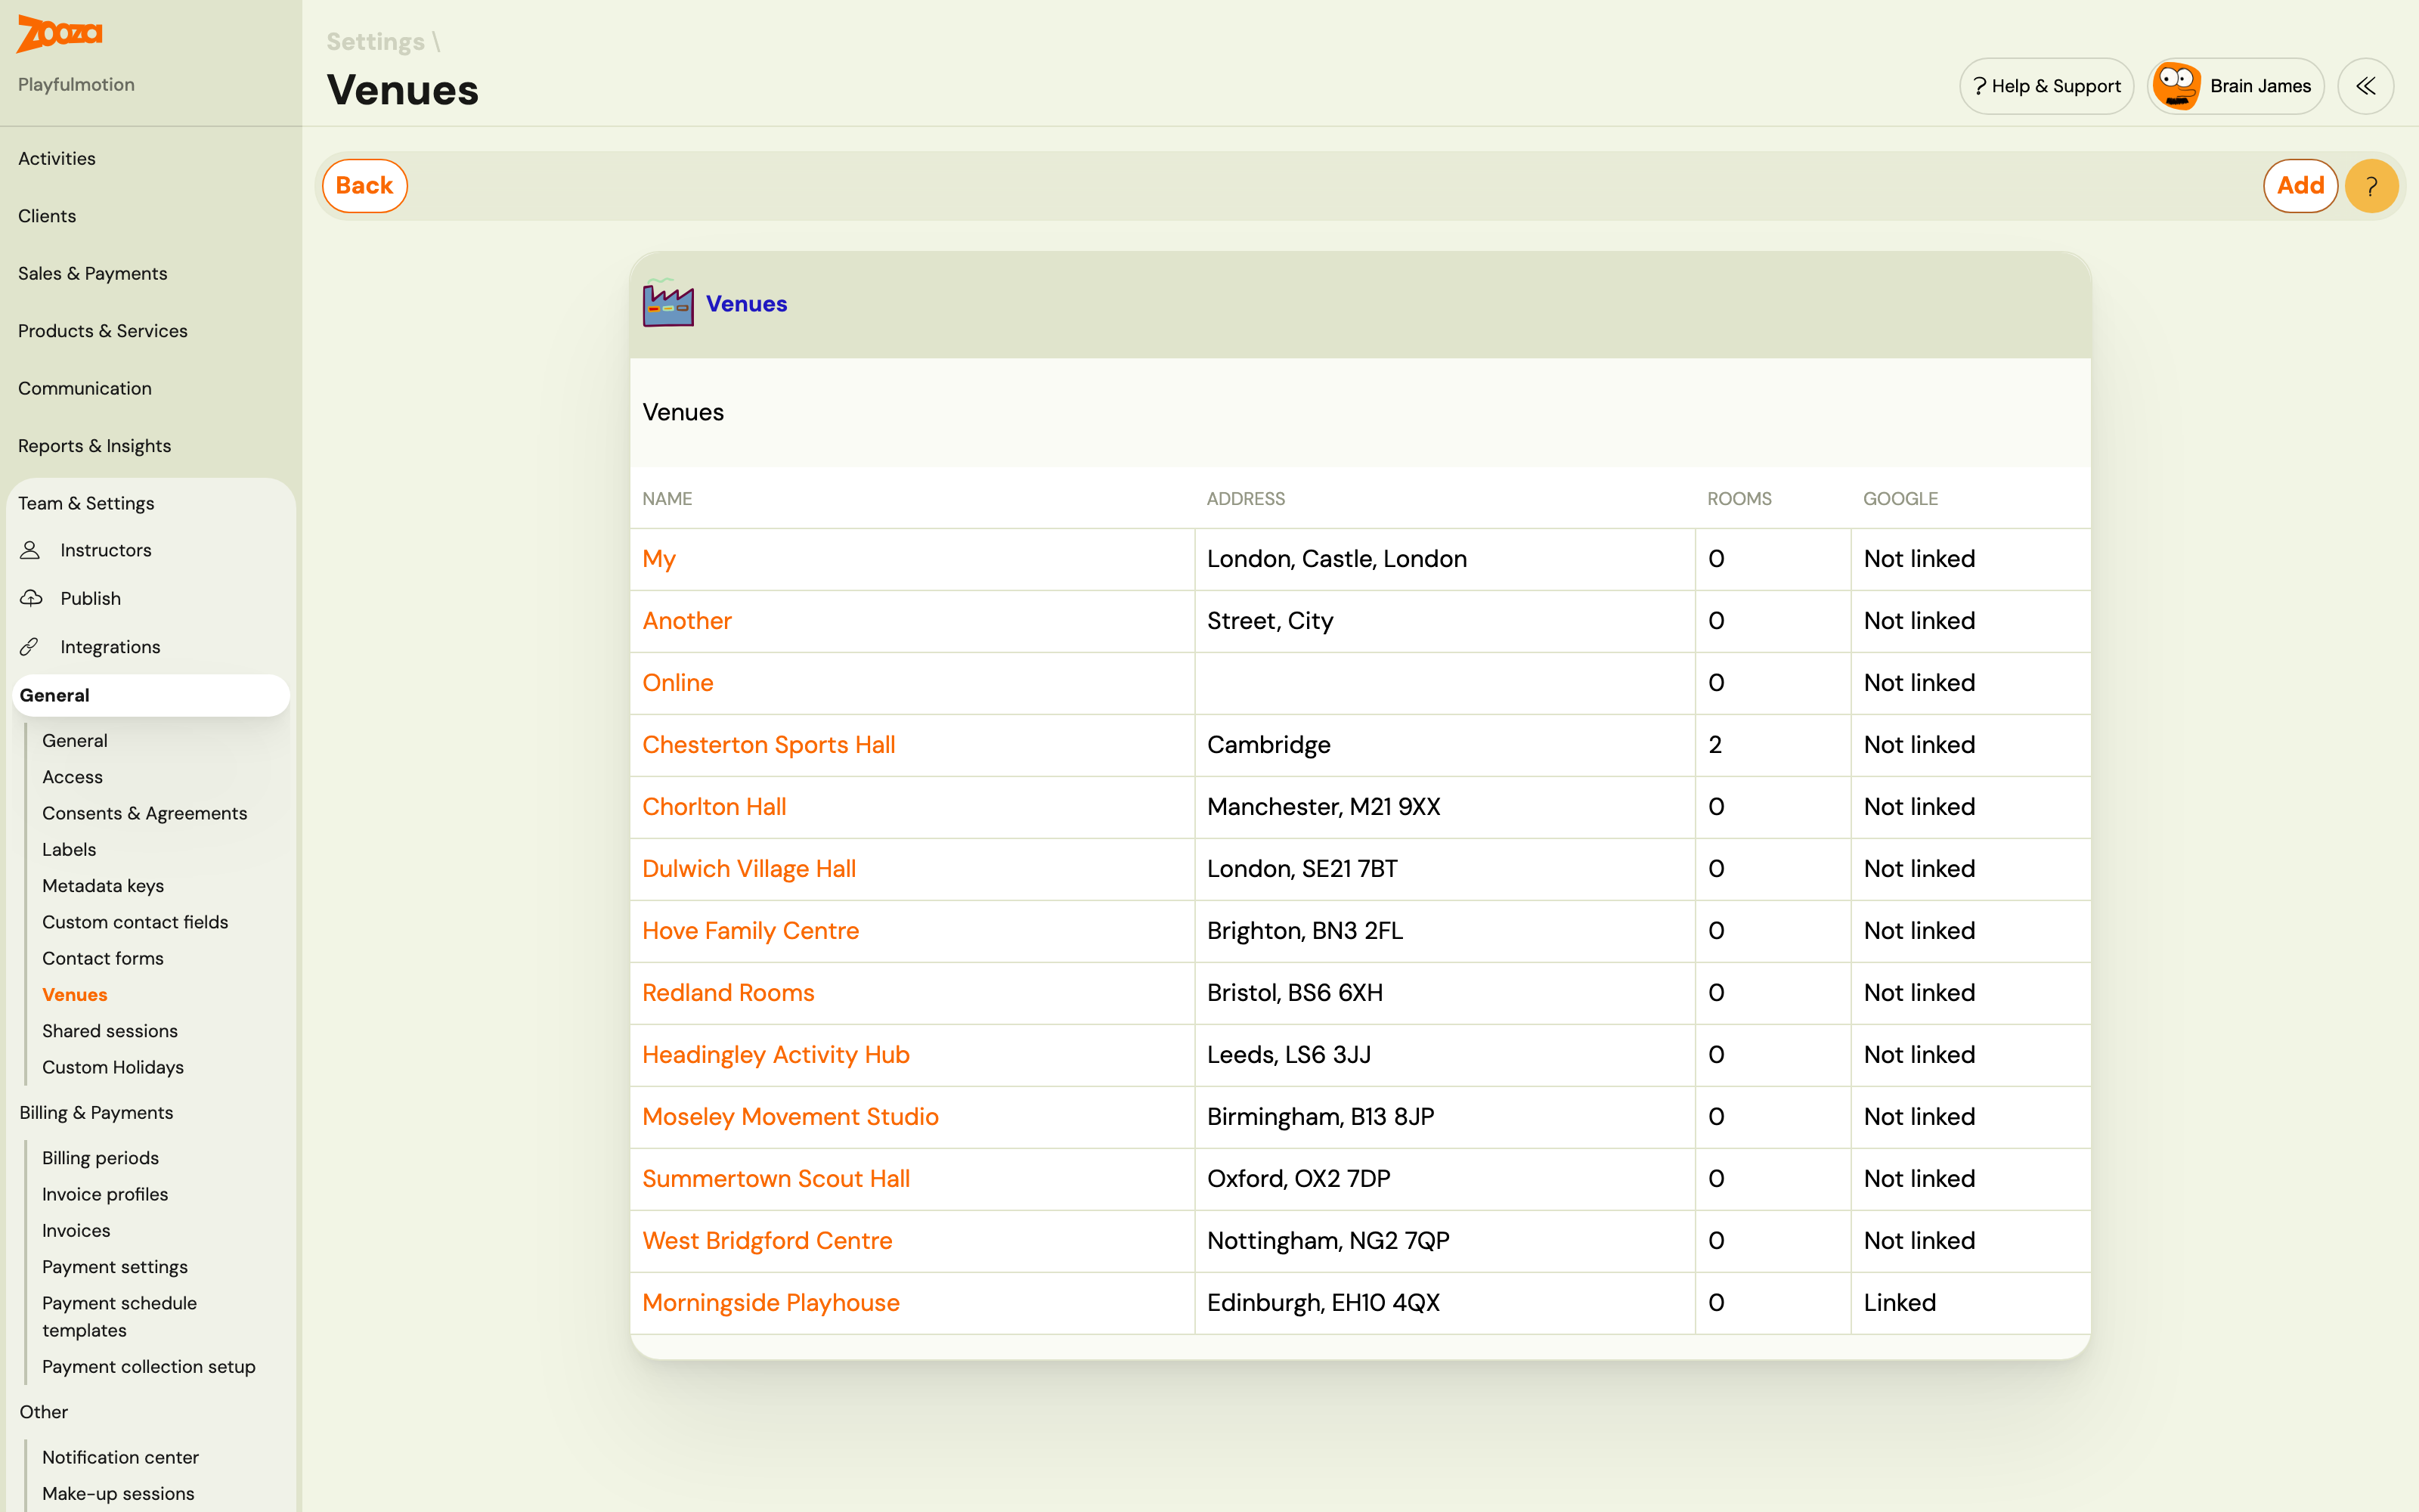Open Custom contact fields
The width and height of the screenshot is (2419, 1512).
click(x=135, y=922)
